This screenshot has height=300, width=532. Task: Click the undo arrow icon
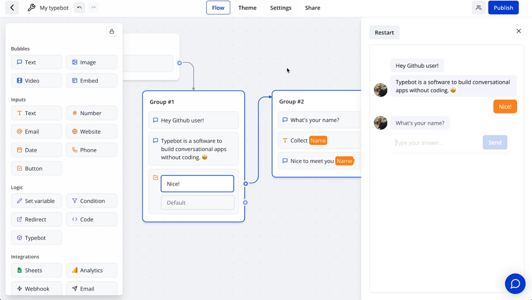[80, 8]
